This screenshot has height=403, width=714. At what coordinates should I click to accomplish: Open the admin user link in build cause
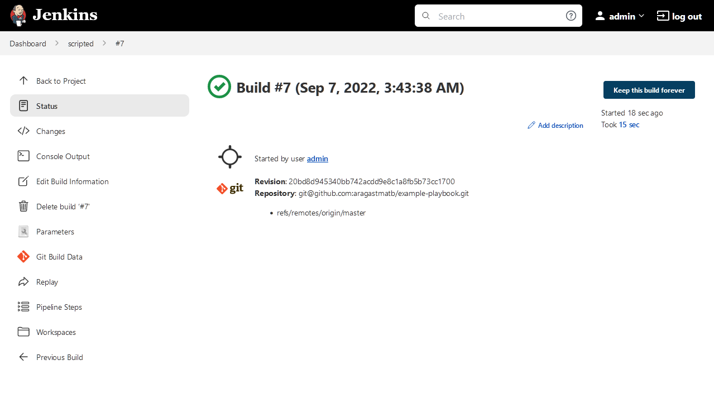pos(317,159)
